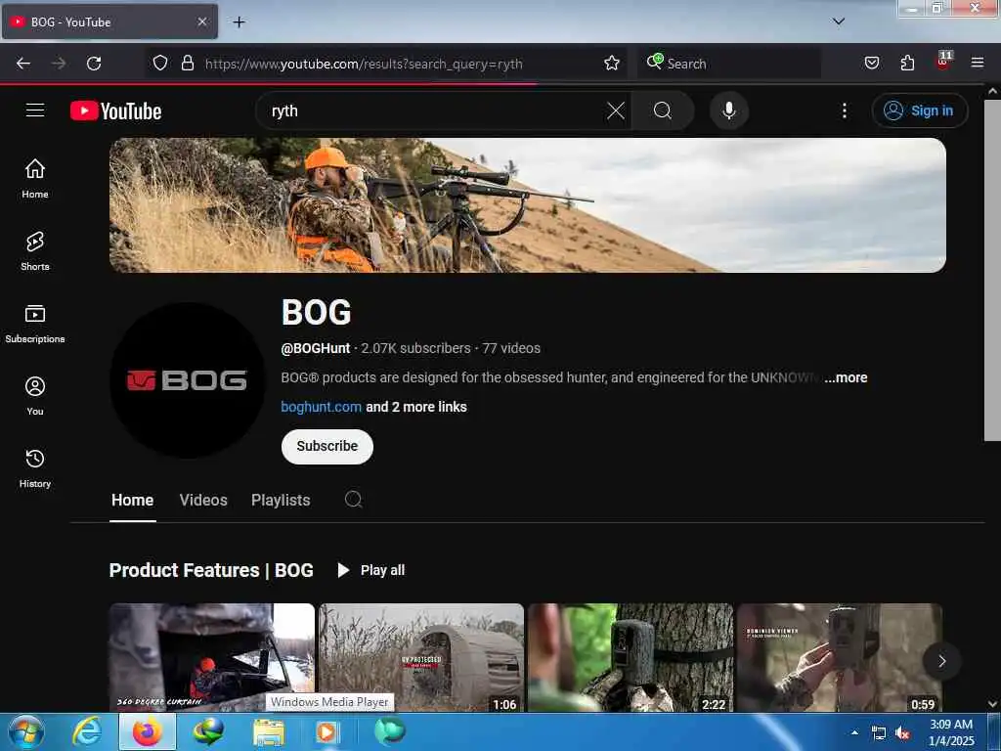
Task: Open Shorts in the sidebar
Action: [35, 250]
